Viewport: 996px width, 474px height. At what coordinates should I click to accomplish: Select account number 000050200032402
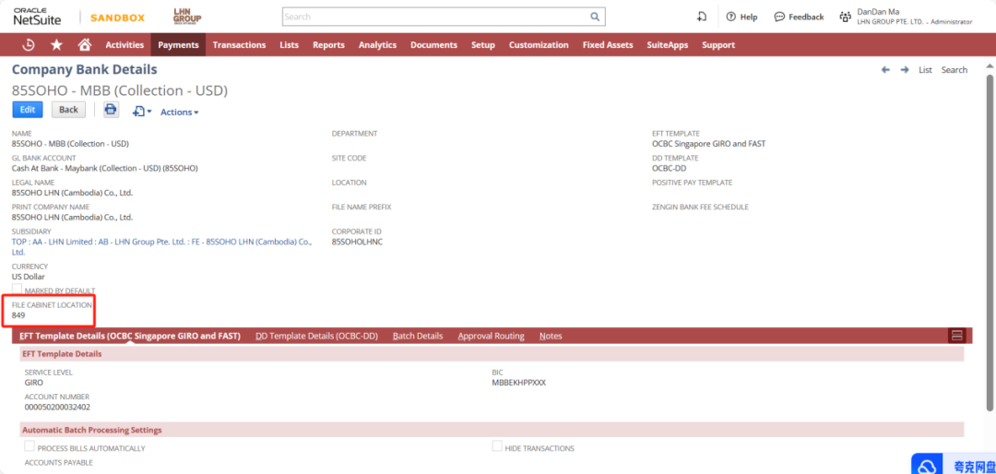(57, 408)
